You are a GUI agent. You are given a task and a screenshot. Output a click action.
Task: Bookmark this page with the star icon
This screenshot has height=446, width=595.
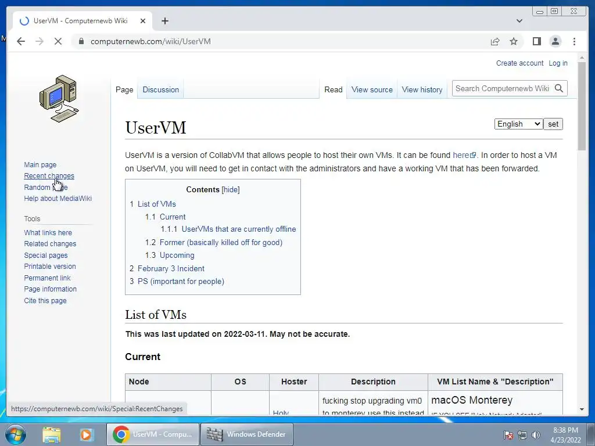pyautogui.click(x=514, y=41)
